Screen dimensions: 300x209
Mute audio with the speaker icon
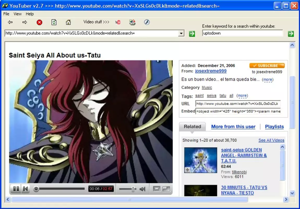[142, 189]
